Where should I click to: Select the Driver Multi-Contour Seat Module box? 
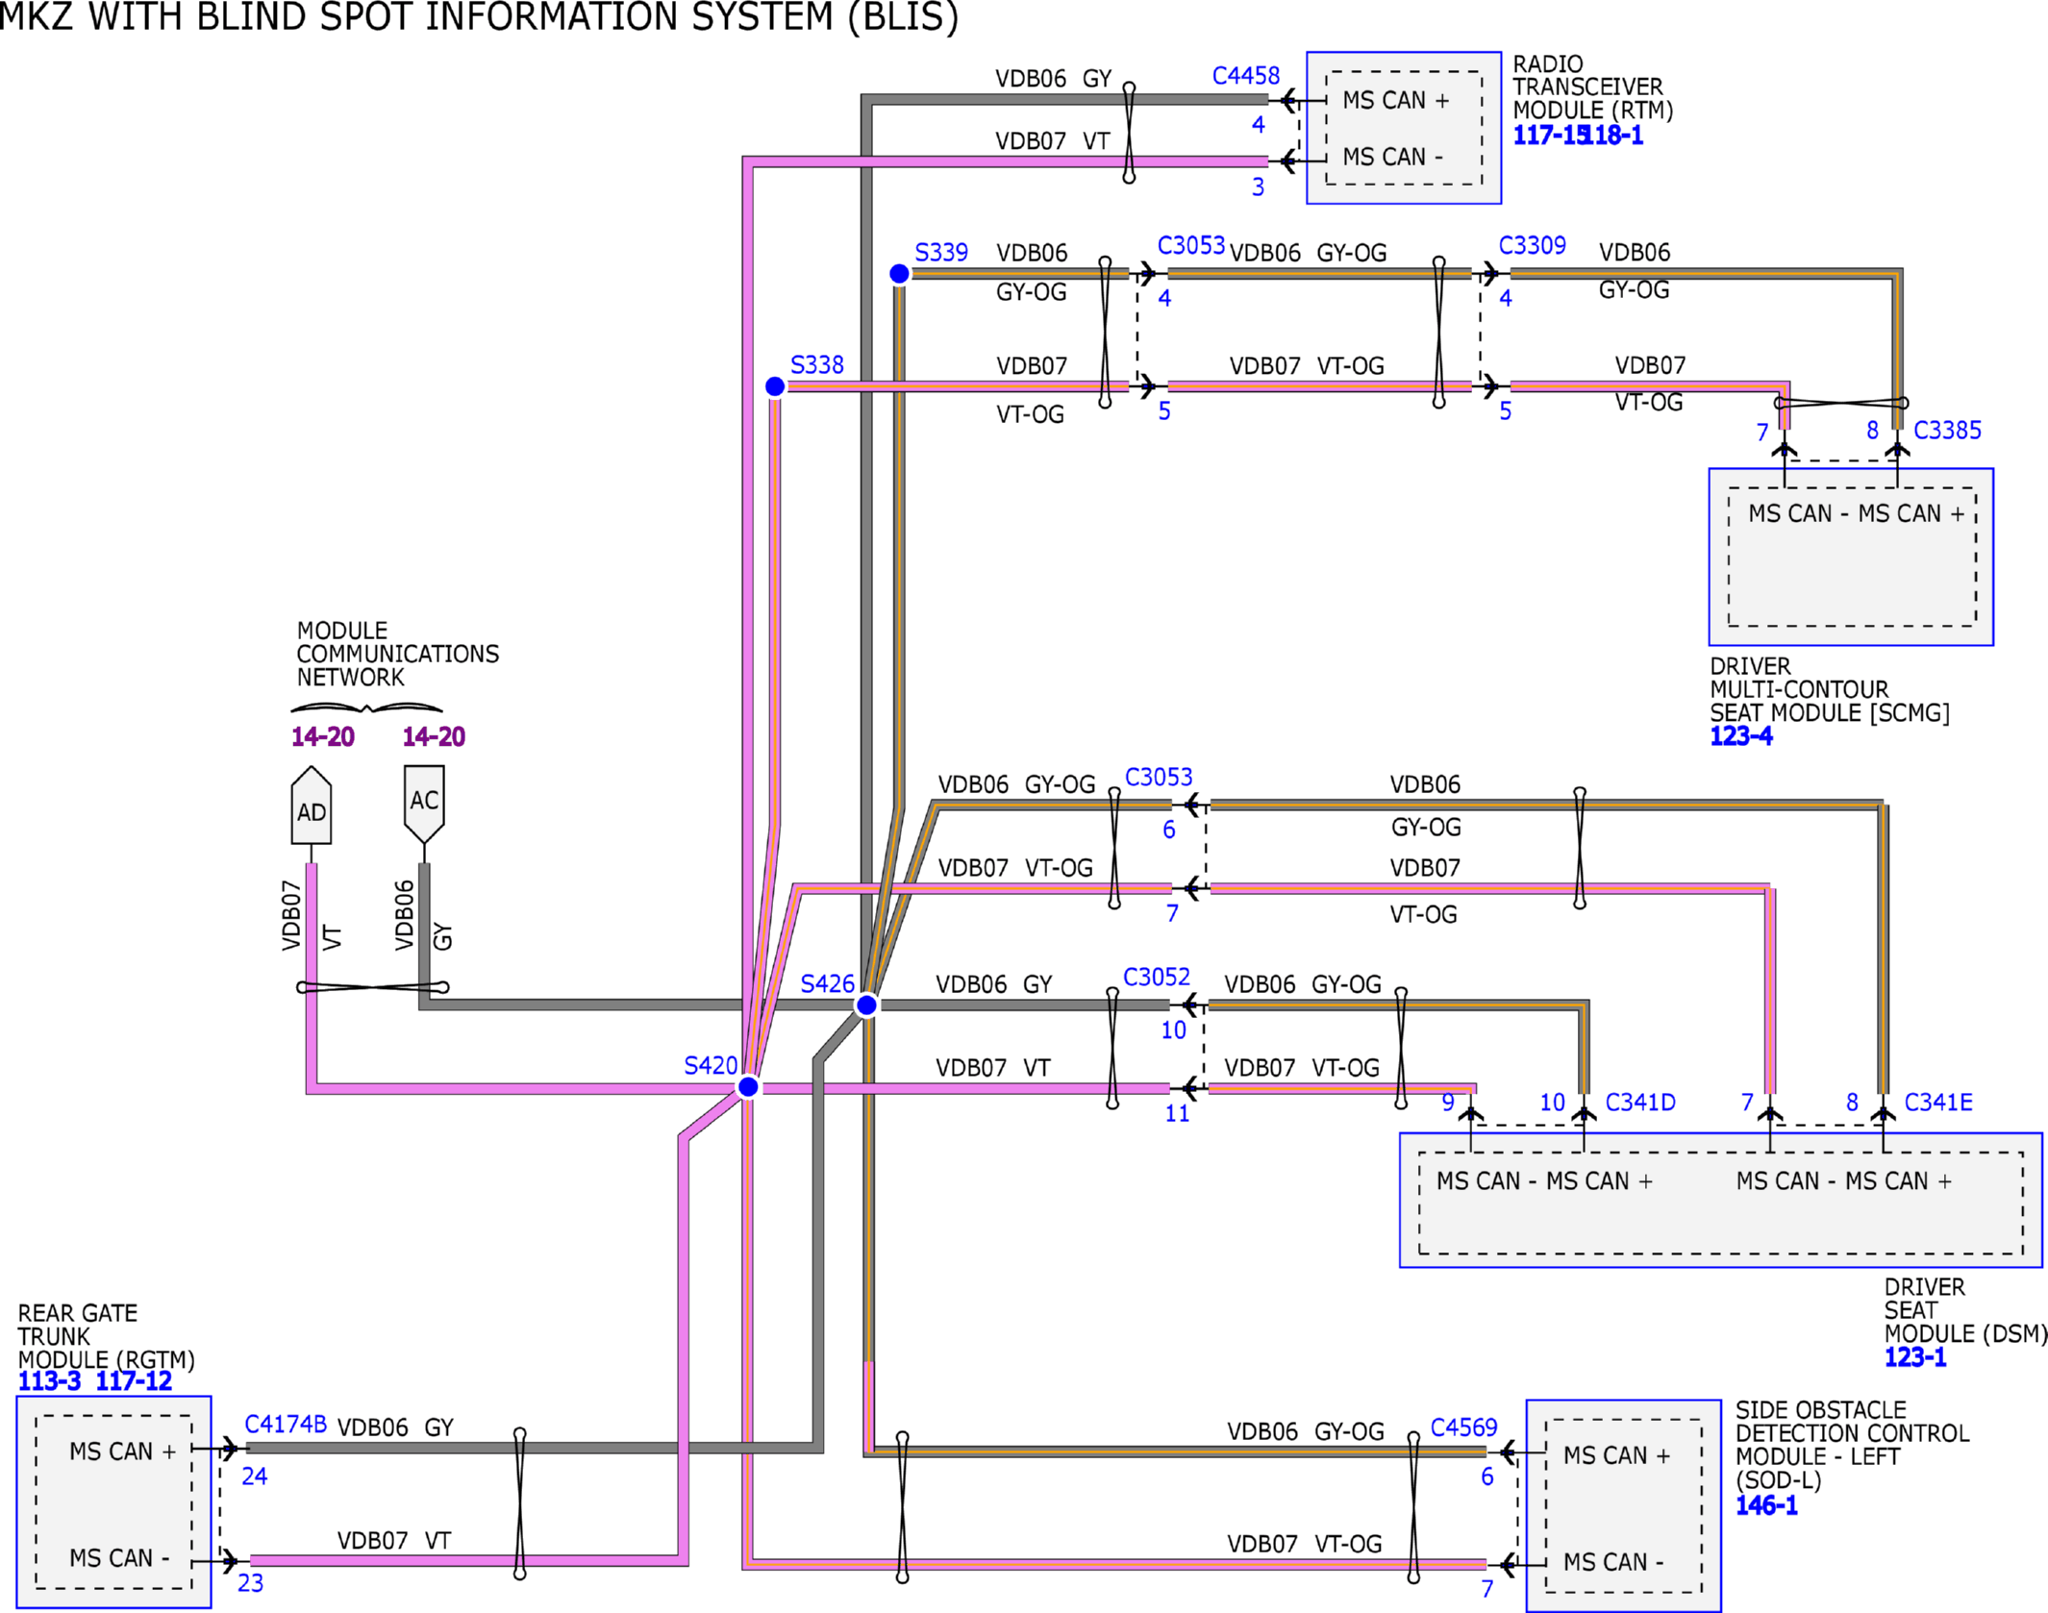tap(1851, 558)
